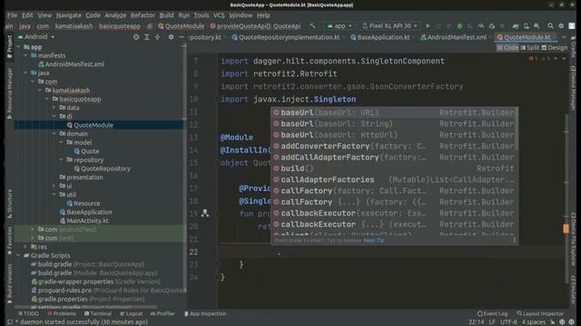Click the read-only lock icon in status bar
Screen dimensions: 581x326
coord(553,322)
